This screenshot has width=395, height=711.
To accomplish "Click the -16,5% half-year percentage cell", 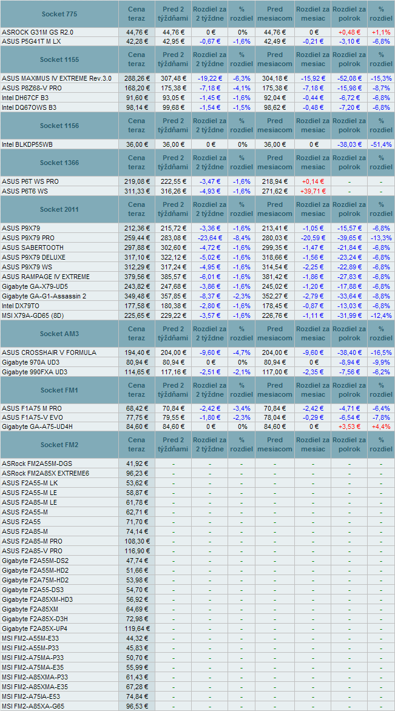I will pos(380,352).
